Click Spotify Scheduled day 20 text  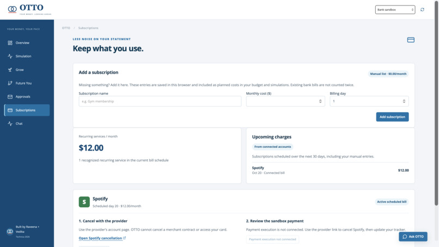117,206
